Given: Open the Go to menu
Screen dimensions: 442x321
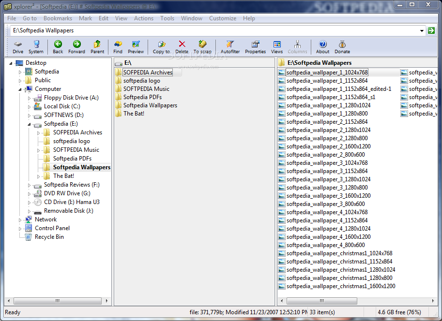Looking at the screenshot, I should pyautogui.click(x=30, y=18).
